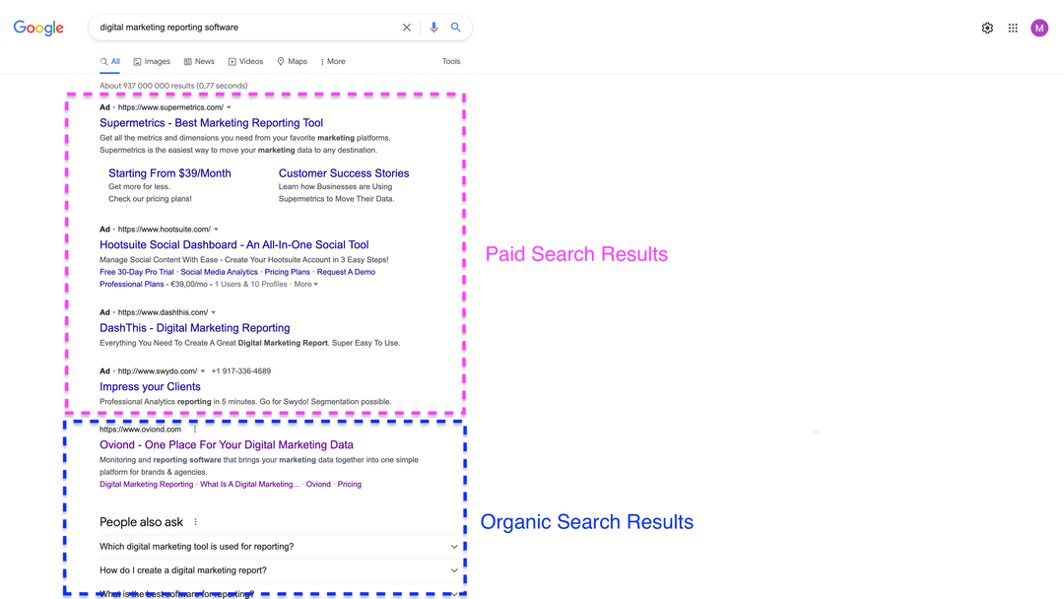
Task: Open search Tools
Action: point(451,62)
